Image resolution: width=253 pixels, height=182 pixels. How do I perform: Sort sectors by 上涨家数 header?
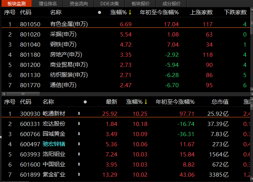[x=201, y=12]
